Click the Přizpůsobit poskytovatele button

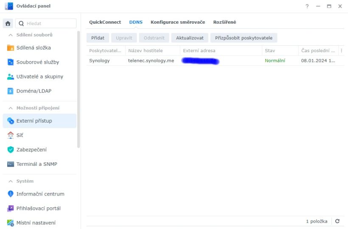[244, 38]
